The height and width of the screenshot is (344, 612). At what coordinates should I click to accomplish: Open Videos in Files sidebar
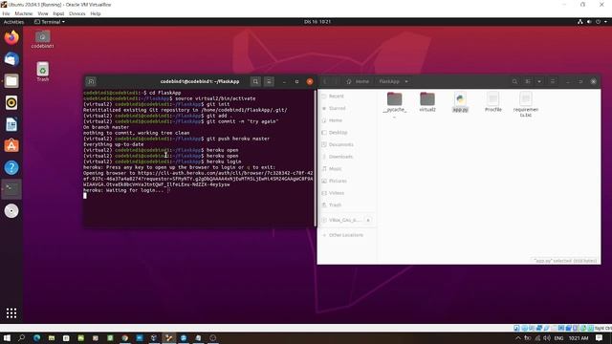tap(347, 193)
